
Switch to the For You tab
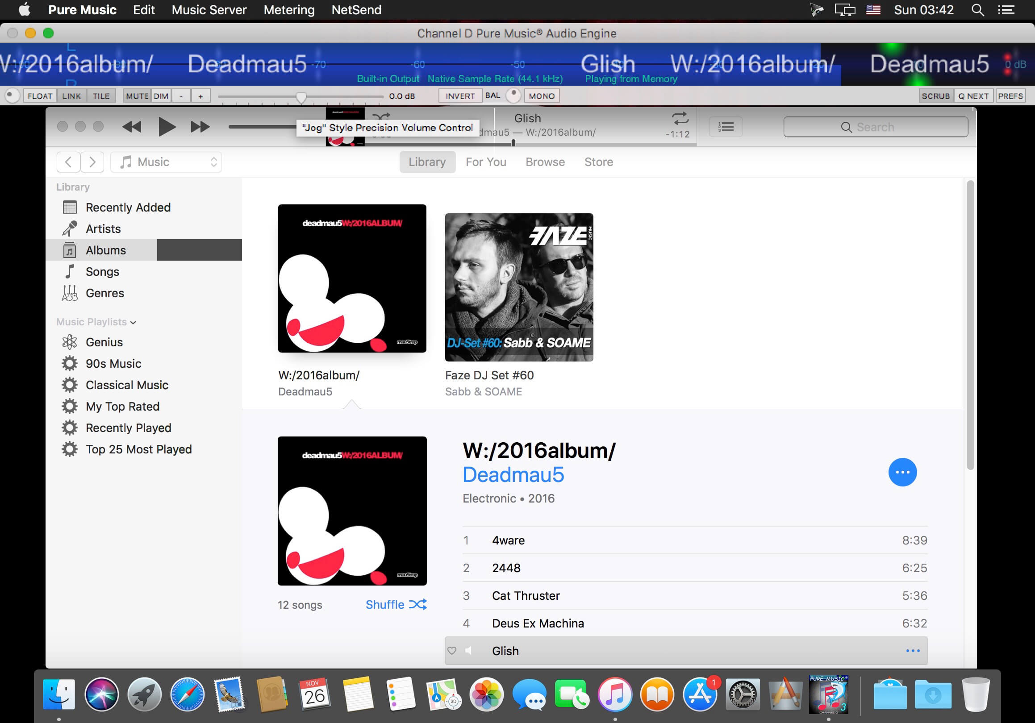[x=486, y=162]
